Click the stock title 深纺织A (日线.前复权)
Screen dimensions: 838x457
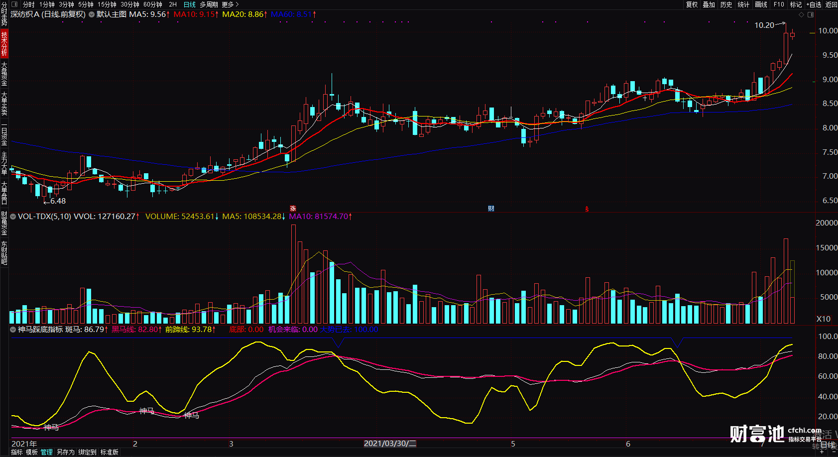[48, 14]
